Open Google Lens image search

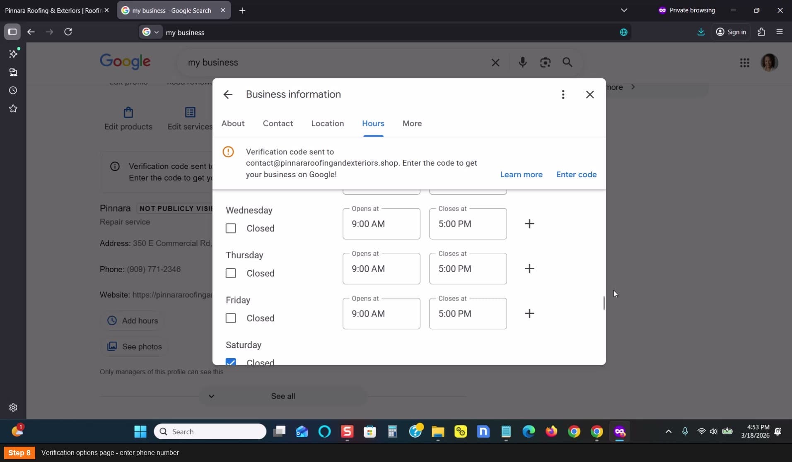point(545,63)
